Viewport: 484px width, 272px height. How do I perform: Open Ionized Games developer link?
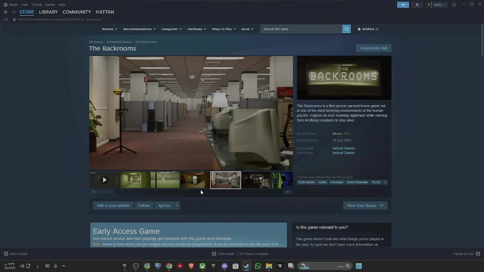343,148
